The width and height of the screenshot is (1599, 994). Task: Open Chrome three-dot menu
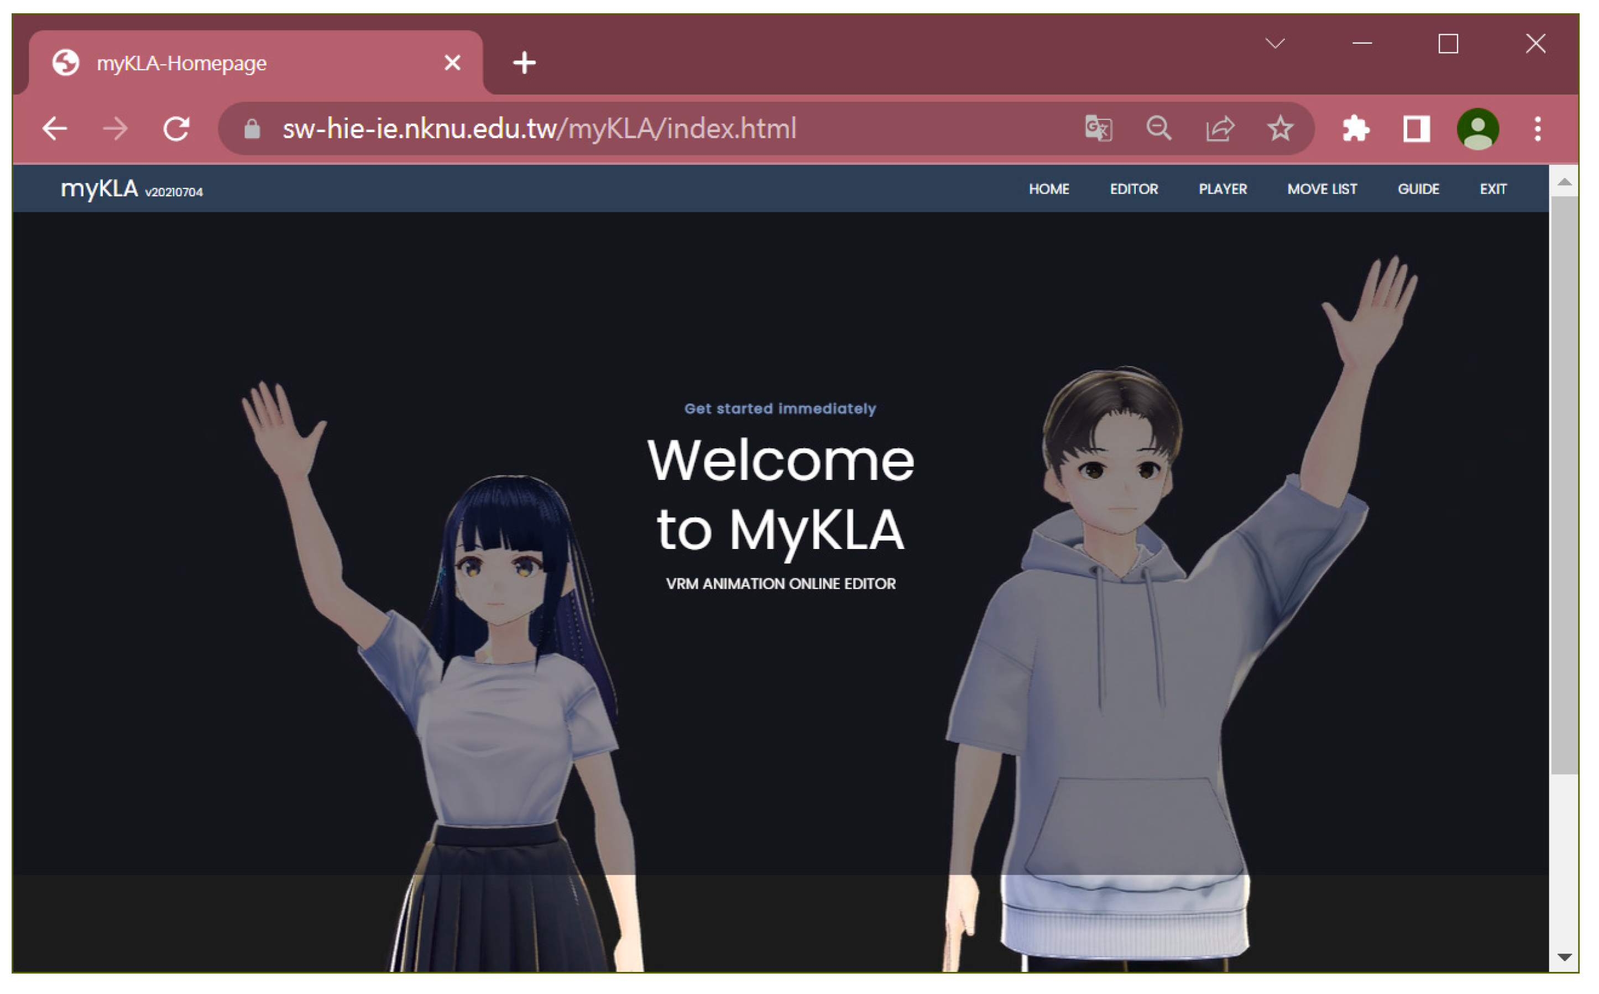1537,128
